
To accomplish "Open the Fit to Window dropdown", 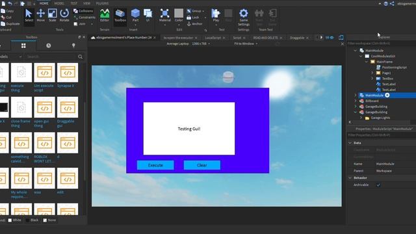I will (x=246, y=44).
